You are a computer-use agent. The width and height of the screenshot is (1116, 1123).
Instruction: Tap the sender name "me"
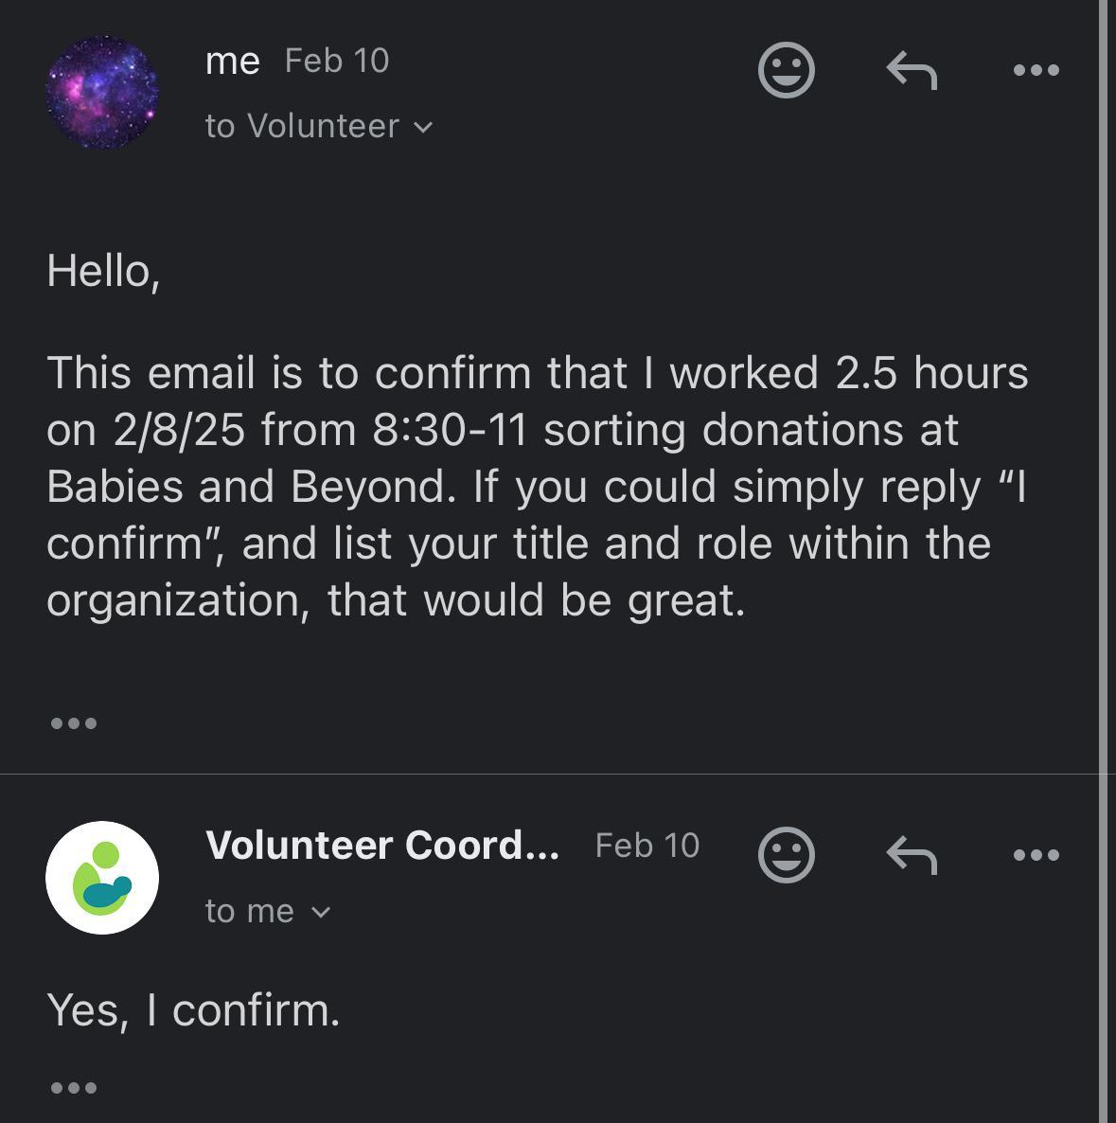(x=232, y=62)
